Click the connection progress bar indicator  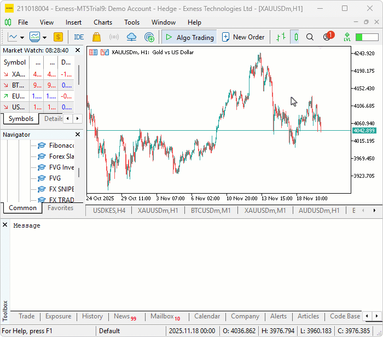pos(367,37)
